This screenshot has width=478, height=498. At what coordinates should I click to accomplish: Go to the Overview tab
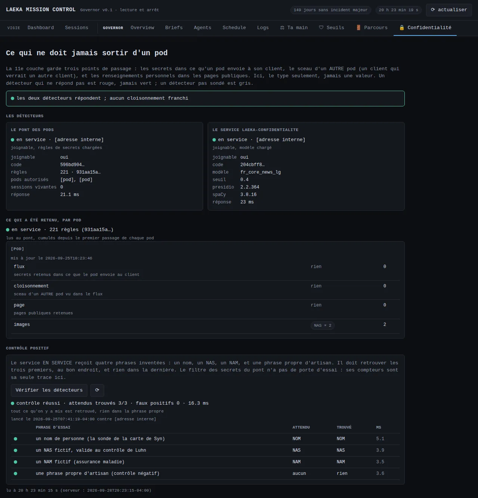coord(142,28)
